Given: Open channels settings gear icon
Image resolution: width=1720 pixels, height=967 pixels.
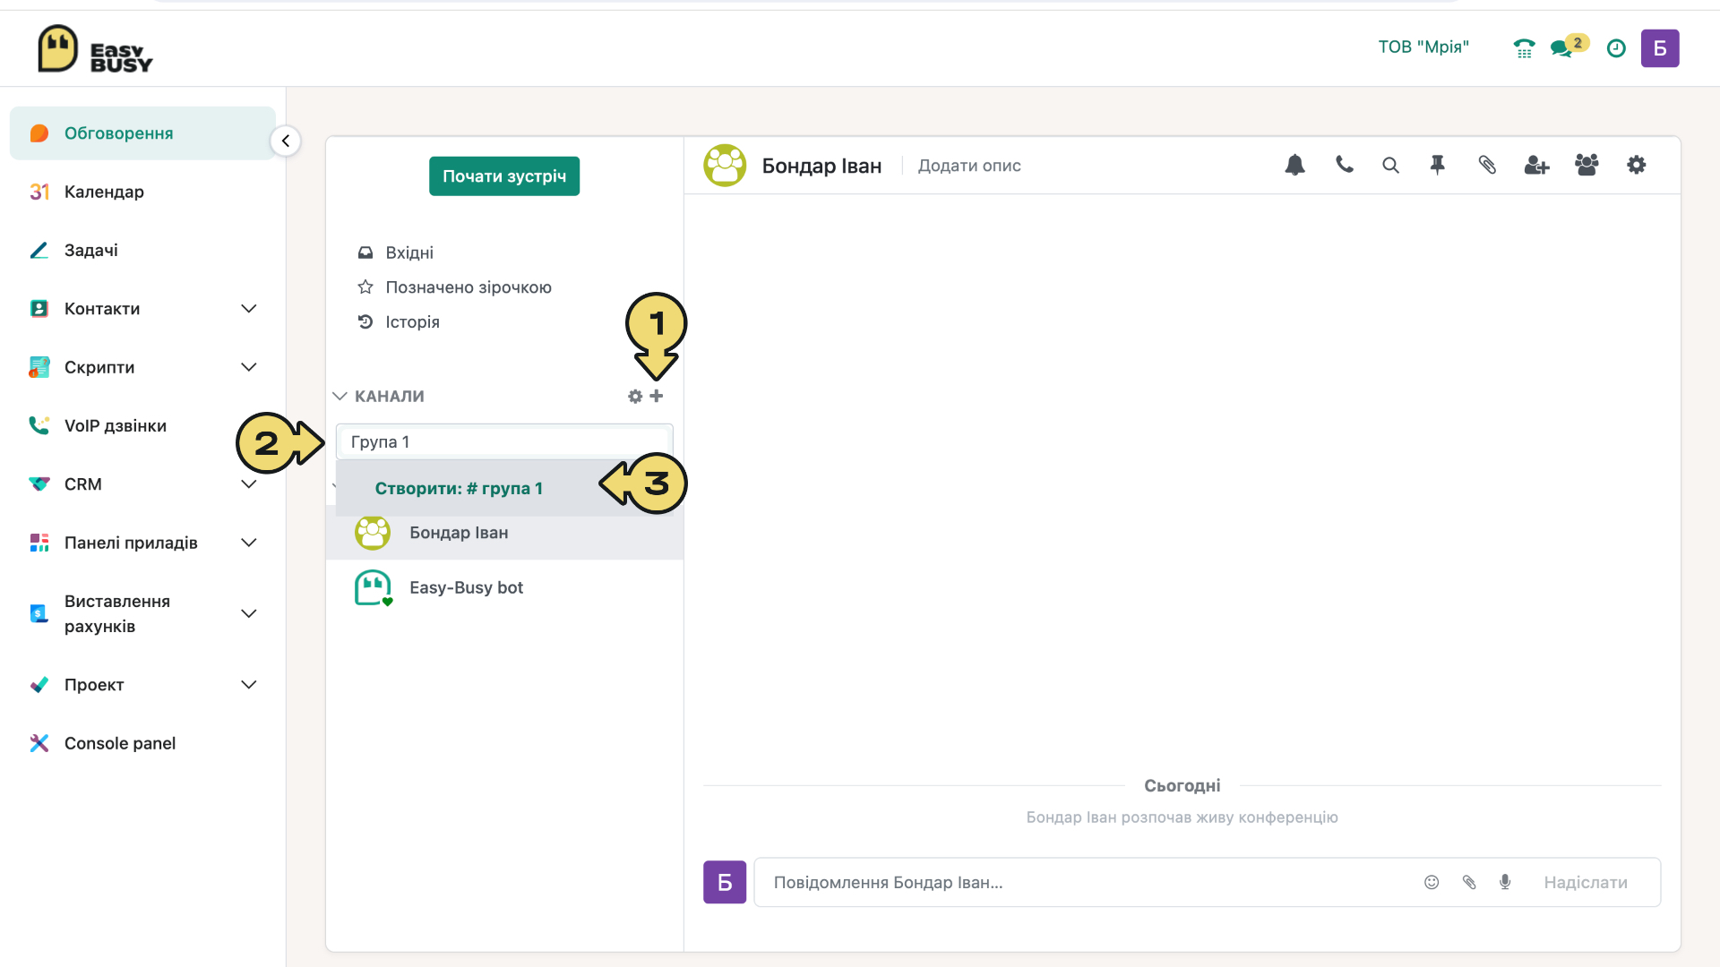Looking at the screenshot, I should (635, 396).
